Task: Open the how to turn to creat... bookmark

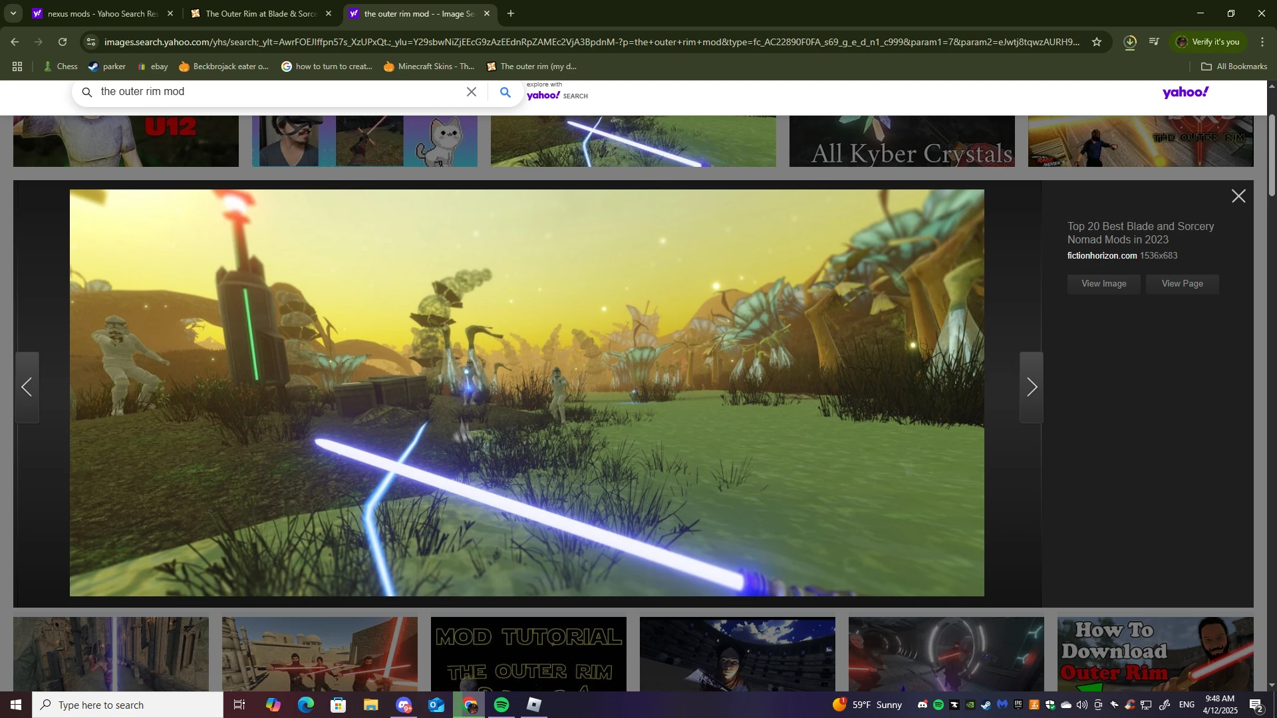Action: point(327,66)
